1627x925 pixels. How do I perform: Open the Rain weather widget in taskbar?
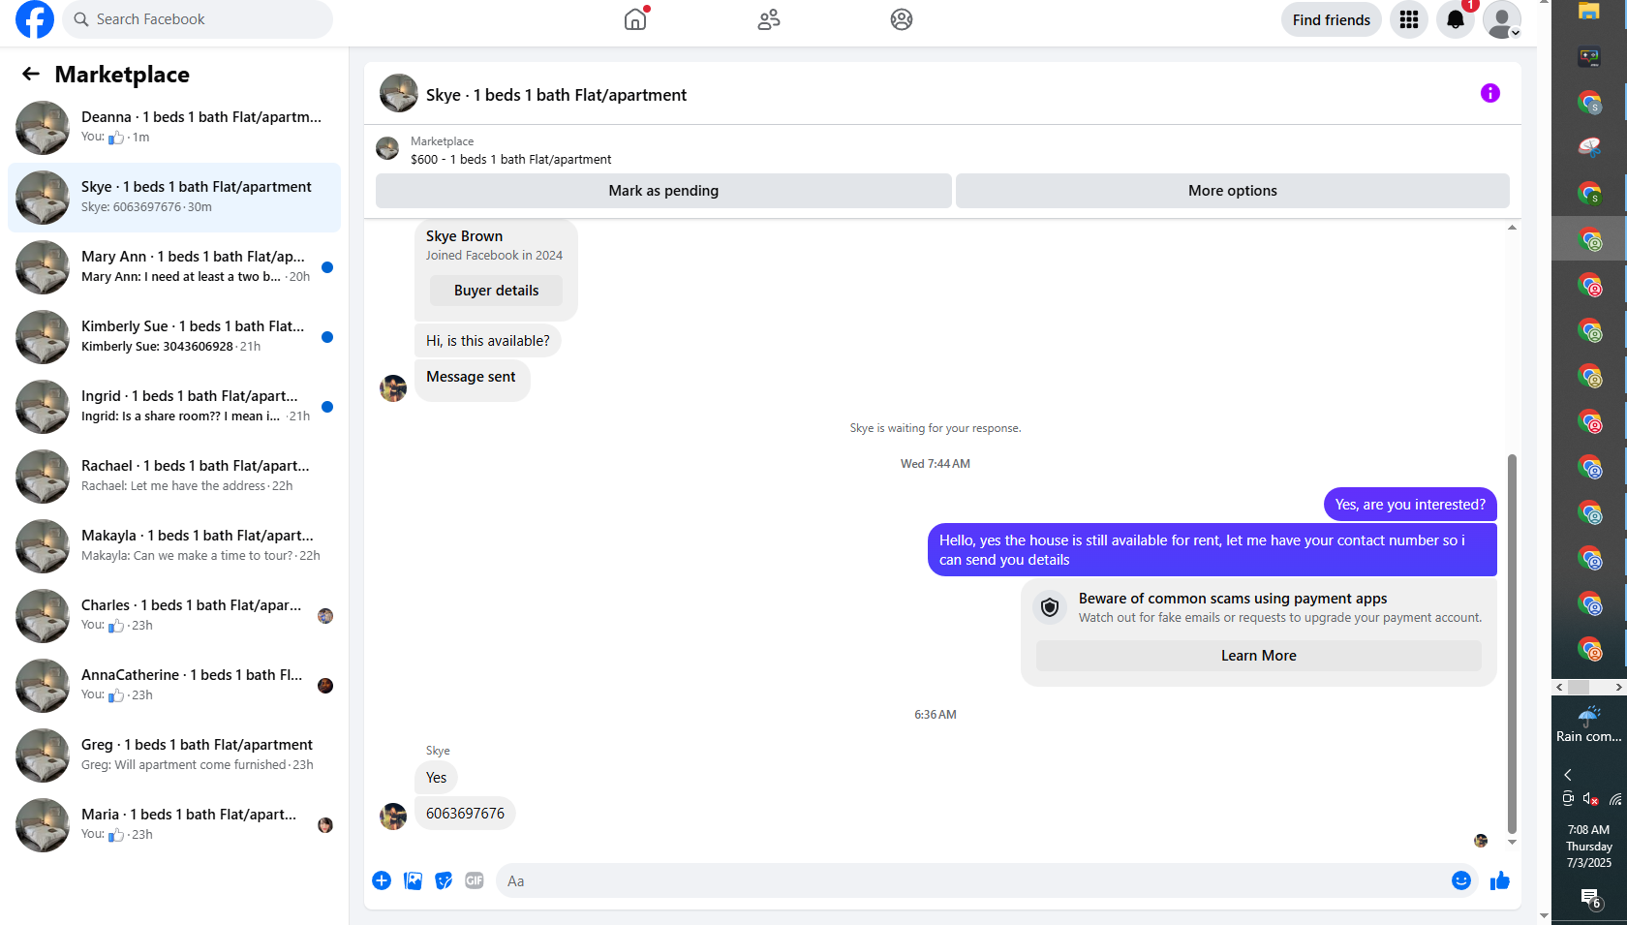point(1589,725)
